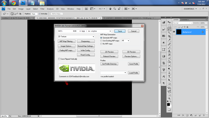This screenshot has height=118, width=209.
Task: Open the Character panel icon
Action: 164,77
